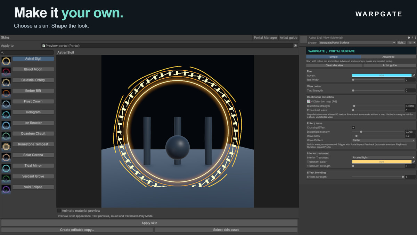Screen dimensions: 417x235
Task: Open the Portal Manager tab
Action: pos(265,38)
